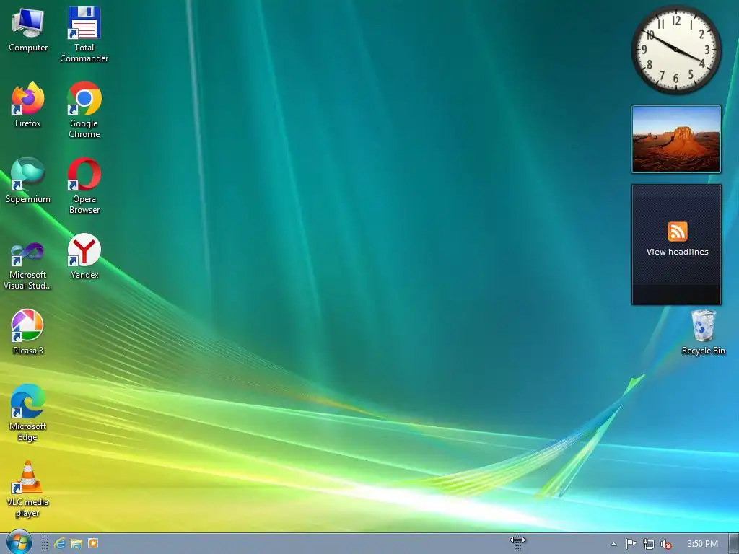Launch Windows Media Player from taskbar
Viewport: 739px width, 554px height.
point(93,543)
